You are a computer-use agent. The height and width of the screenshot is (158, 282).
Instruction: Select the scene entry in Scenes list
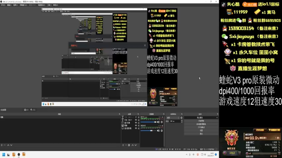click(x=60, y=117)
